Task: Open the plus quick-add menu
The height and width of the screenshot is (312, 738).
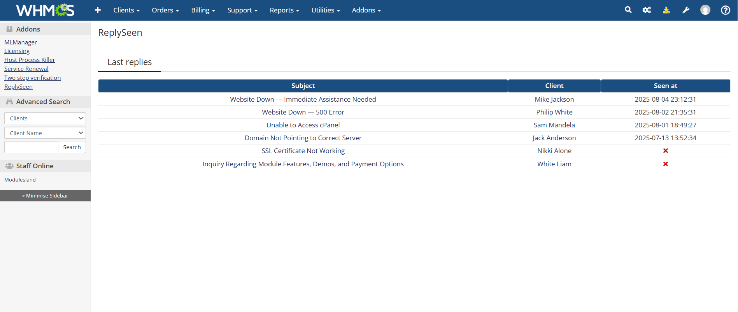Action: point(98,10)
